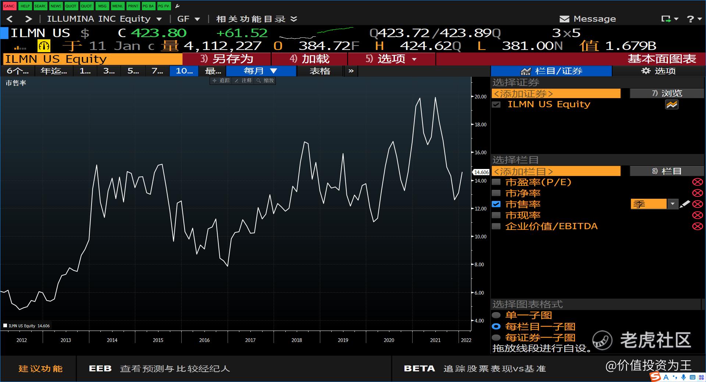This screenshot has height=382, width=706.
Task: Click the PG BA page back key
Action: coord(148,6)
